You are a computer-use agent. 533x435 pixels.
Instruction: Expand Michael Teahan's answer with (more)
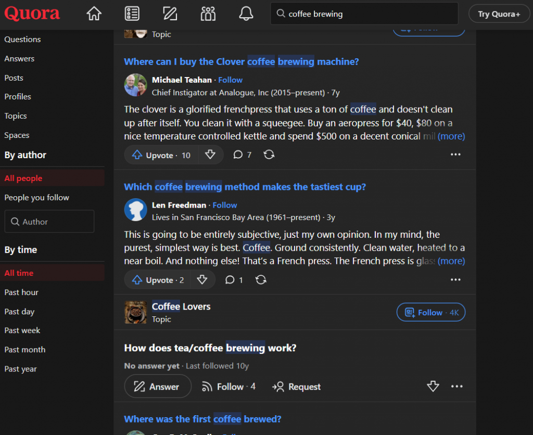click(451, 136)
